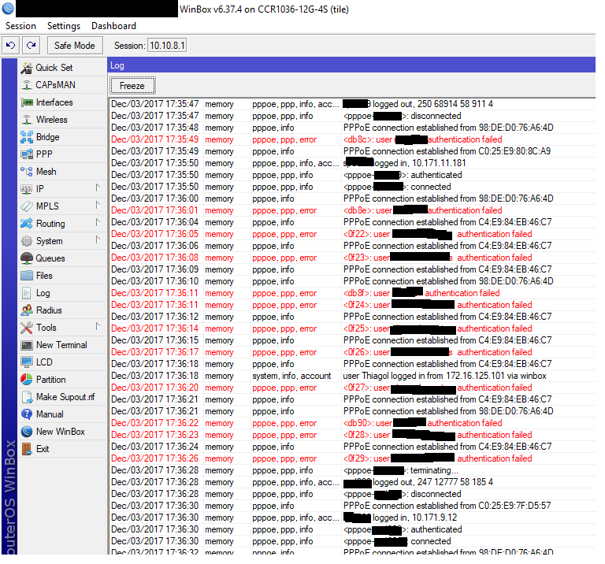Open the Dashboard menu
605x564 pixels.
pyautogui.click(x=113, y=26)
